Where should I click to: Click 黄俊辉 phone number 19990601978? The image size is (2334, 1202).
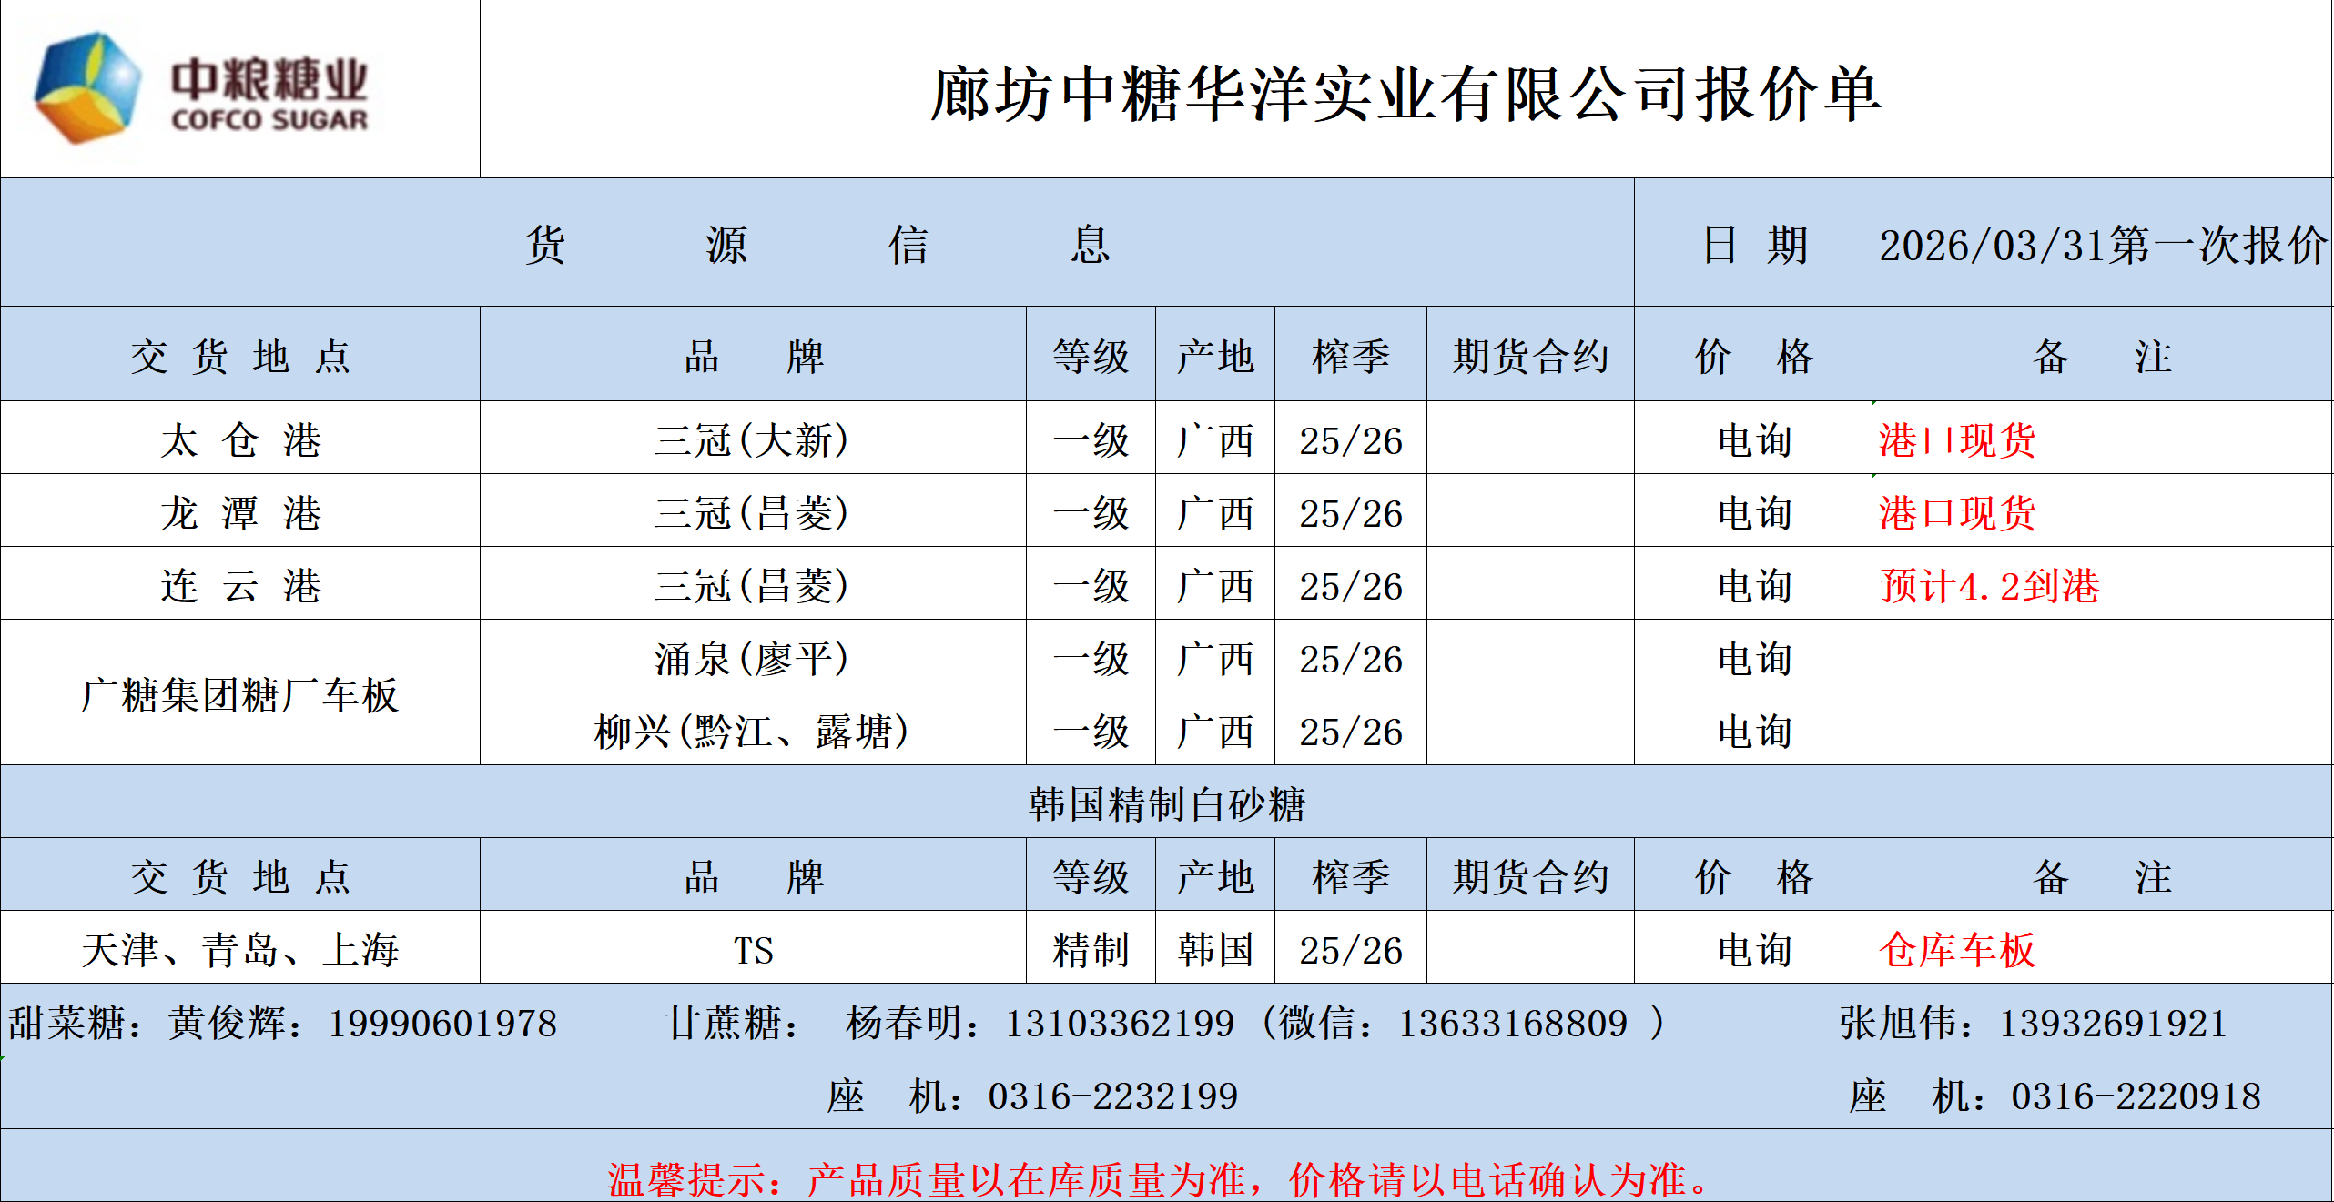coord(442,1024)
